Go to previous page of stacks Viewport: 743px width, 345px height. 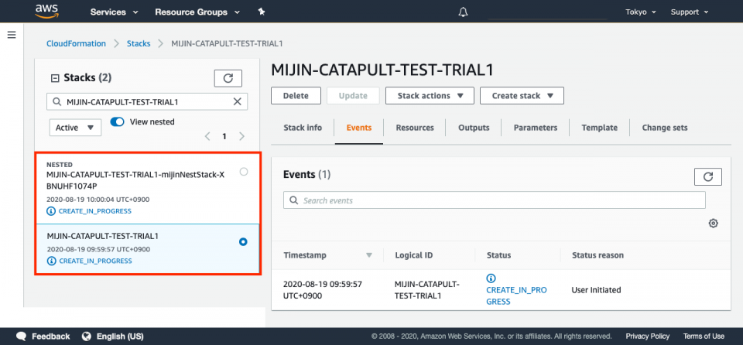click(207, 136)
